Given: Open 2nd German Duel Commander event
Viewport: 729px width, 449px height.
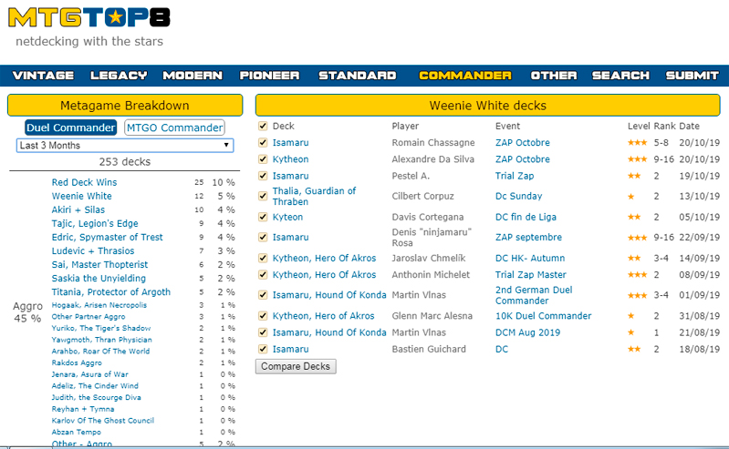Looking at the screenshot, I should tap(534, 295).
